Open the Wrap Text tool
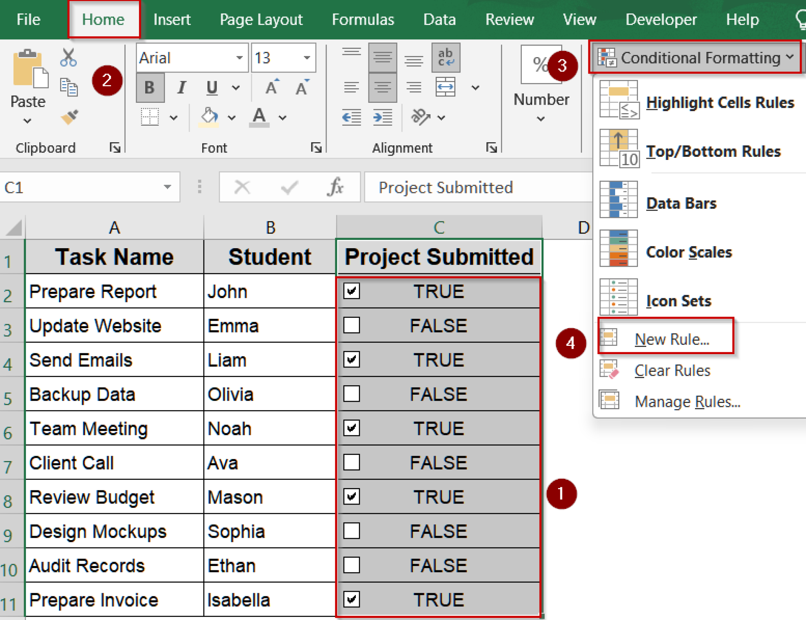This screenshot has width=806, height=620. click(x=446, y=57)
